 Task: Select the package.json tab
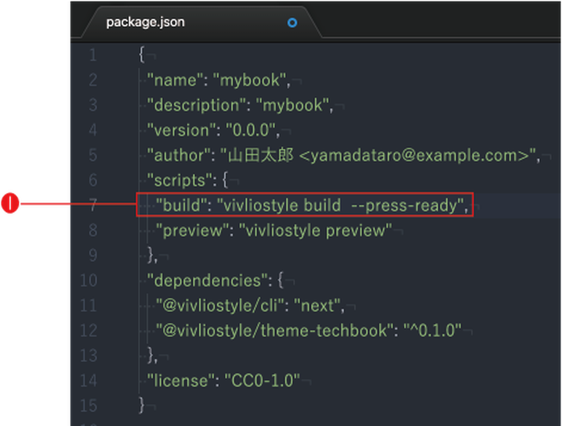(200, 22)
